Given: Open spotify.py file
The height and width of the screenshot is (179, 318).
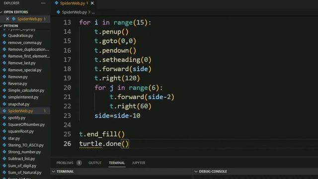Looking at the screenshot, I should 16,118.
